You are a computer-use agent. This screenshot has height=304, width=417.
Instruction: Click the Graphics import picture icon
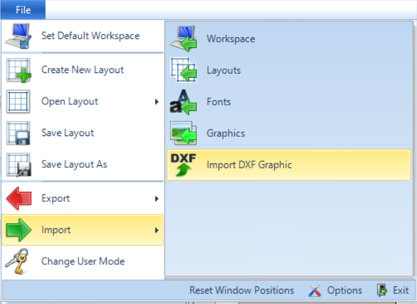[x=183, y=133]
